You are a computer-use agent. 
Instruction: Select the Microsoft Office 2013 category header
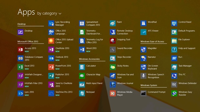coord(28,41)
